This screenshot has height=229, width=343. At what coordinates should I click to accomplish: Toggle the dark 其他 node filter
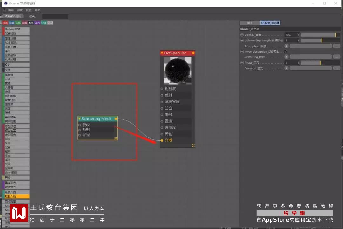coord(31,23)
